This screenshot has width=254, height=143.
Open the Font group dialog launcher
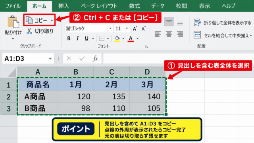(x=146, y=47)
